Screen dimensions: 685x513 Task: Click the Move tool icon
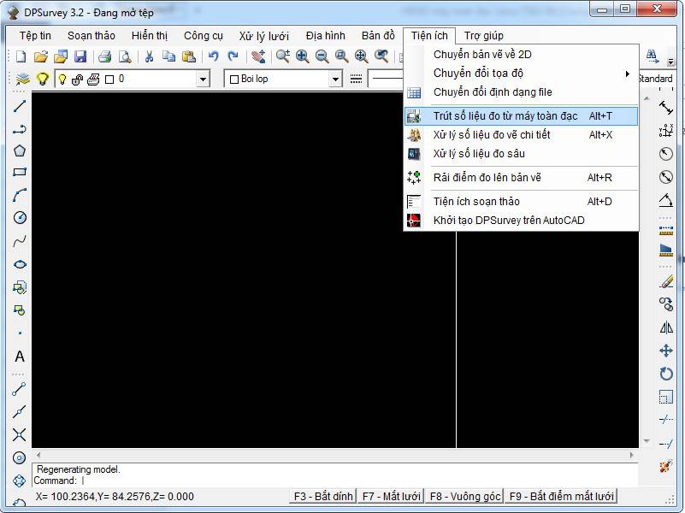click(x=666, y=351)
